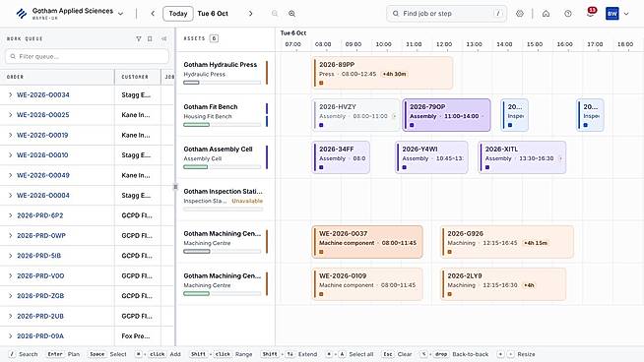
Task: Click the small square icon in 2026-2LY9 block
Action: coord(450,294)
